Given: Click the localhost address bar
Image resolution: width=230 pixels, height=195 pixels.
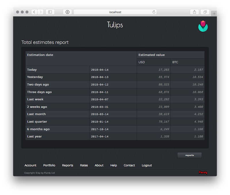Looking at the screenshot, I should click(x=115, y=12).
